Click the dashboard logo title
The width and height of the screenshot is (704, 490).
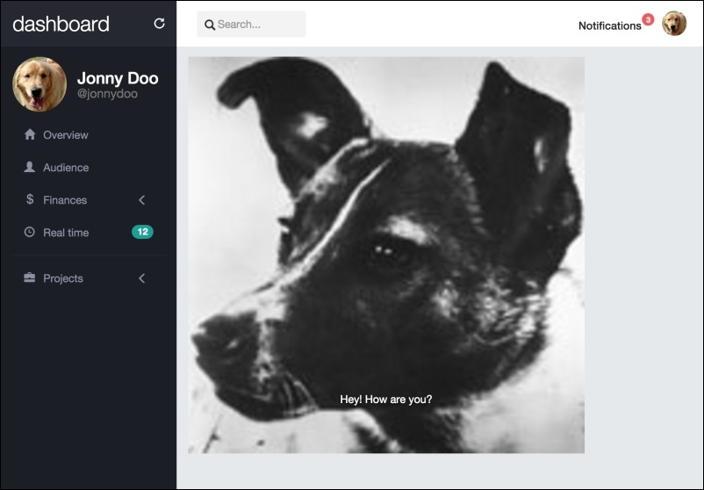tap(61, 24)
